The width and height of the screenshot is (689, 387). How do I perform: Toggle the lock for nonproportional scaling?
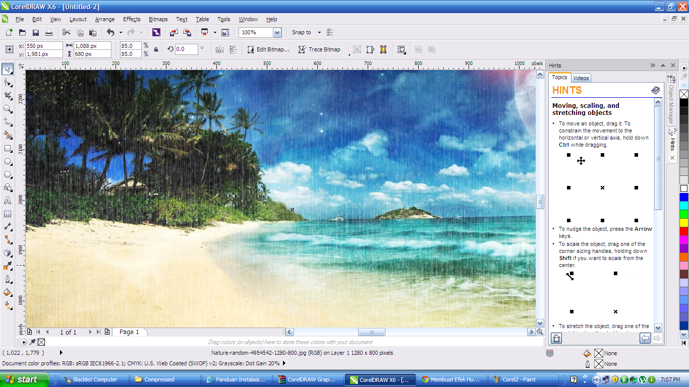tap(156, 50)
